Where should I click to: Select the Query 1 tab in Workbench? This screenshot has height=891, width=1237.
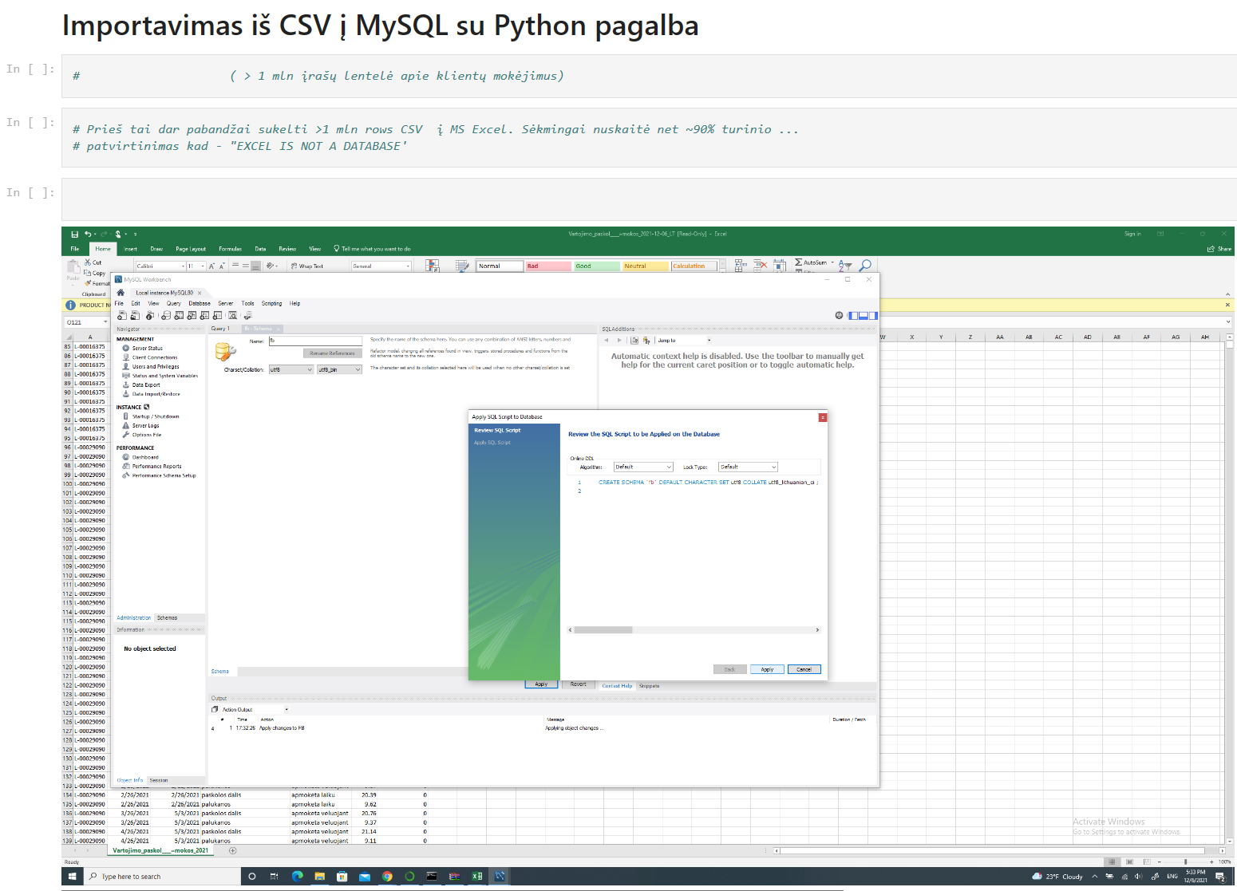(220, 329)
